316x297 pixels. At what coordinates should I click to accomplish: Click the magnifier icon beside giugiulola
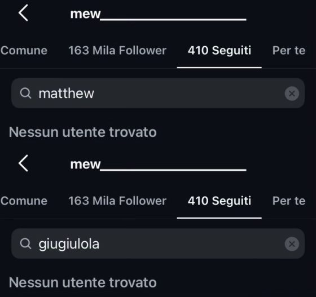(25, 243)
